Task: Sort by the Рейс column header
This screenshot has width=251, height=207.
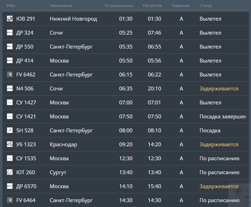Action: [x=11, y=6]
